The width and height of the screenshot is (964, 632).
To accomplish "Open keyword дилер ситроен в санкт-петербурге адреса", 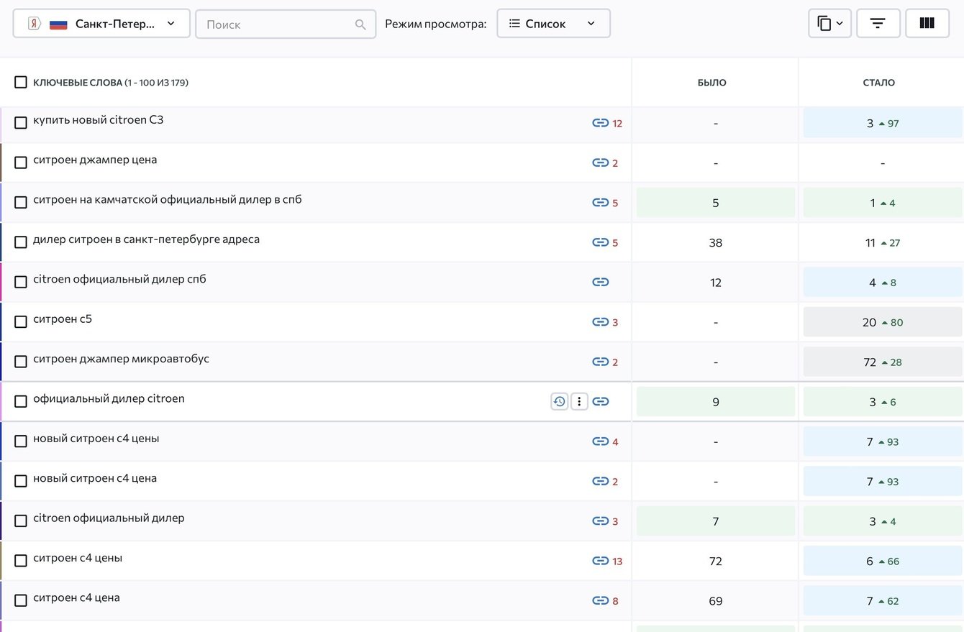I will (146, 239).
